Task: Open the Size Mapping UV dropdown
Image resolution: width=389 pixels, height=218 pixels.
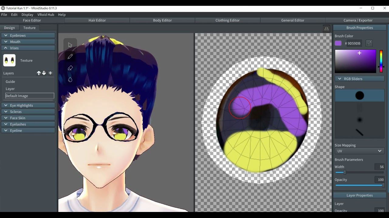Action: 359,151
